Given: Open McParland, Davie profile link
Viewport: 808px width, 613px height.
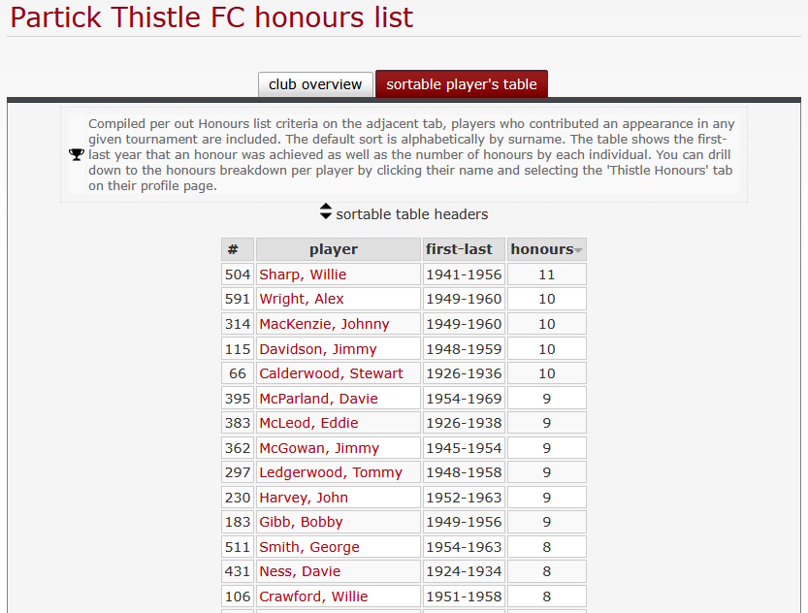Looking at the screenshot, I should (318, 399).
